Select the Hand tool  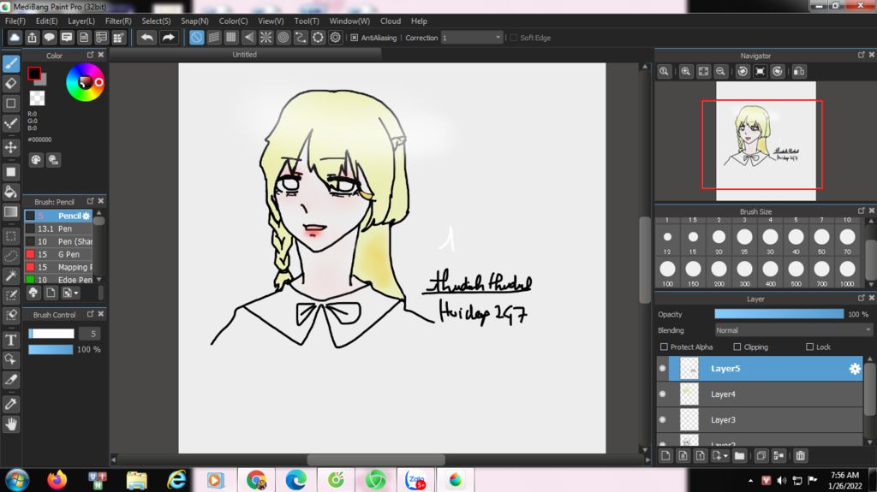click(x=11, y=424)
